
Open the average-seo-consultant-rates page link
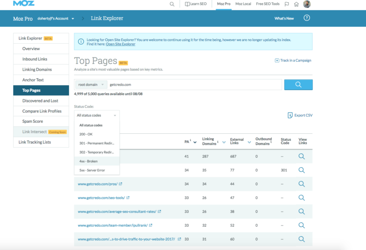[117, 211]
